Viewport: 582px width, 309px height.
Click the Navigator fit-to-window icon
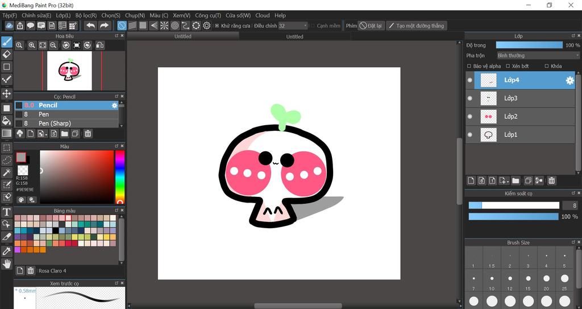43,45
